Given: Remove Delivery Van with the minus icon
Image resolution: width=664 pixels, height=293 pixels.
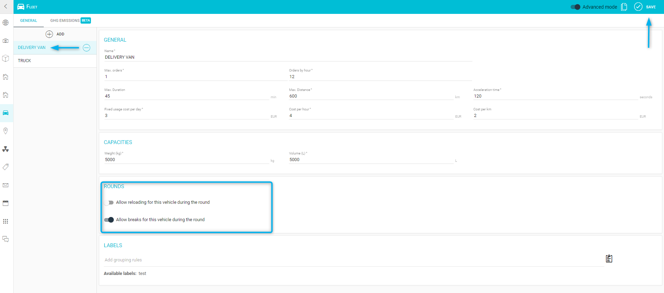Looking at the screenshot, I should pyautogui.click(x=86, y=48).
